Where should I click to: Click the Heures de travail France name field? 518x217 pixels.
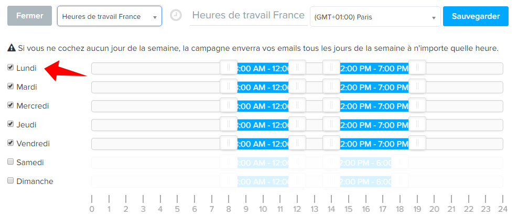coord(249,16)
